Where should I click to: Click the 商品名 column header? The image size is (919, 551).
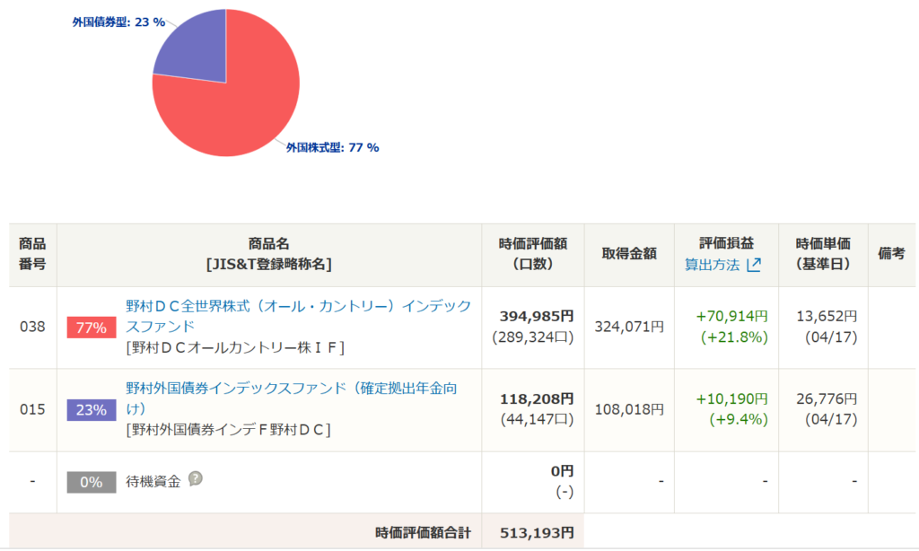[269, 254]
